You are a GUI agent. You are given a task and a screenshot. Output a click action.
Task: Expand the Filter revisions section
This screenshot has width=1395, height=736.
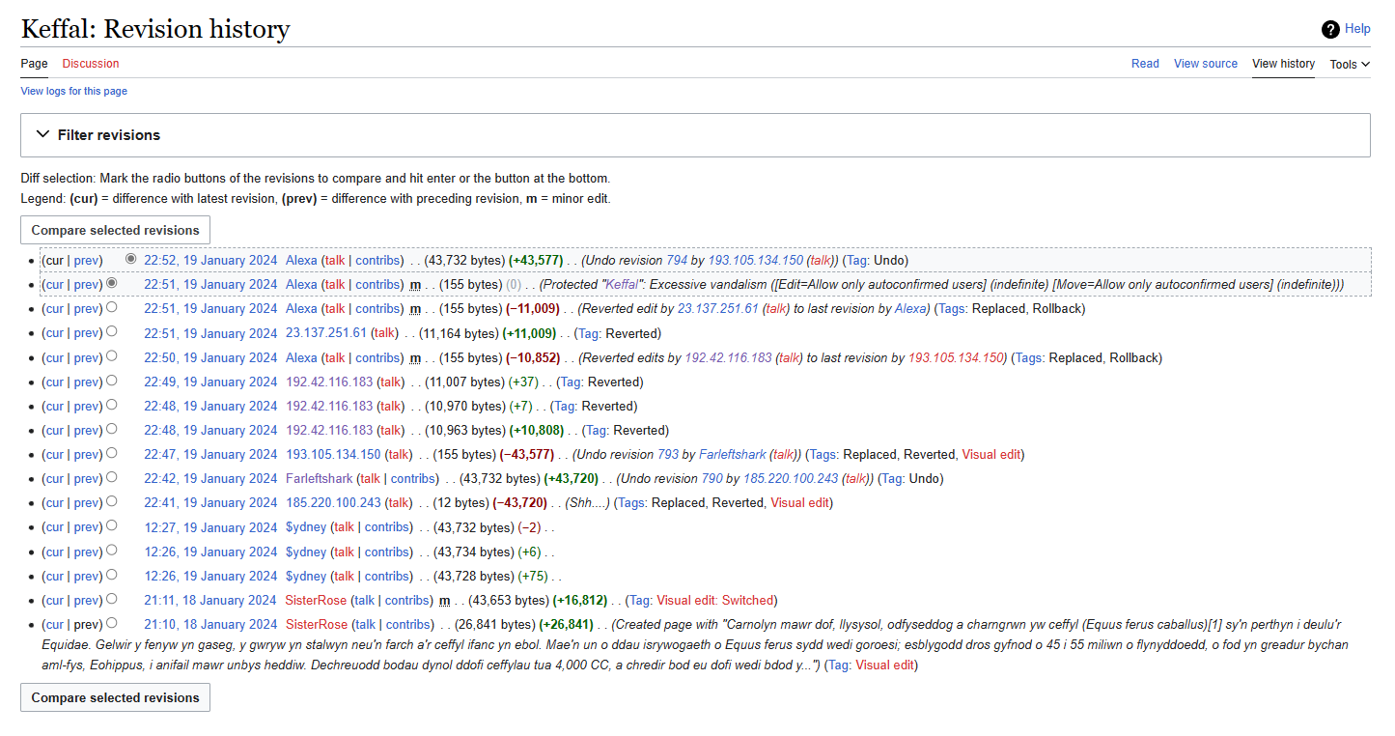click(695, 135)
